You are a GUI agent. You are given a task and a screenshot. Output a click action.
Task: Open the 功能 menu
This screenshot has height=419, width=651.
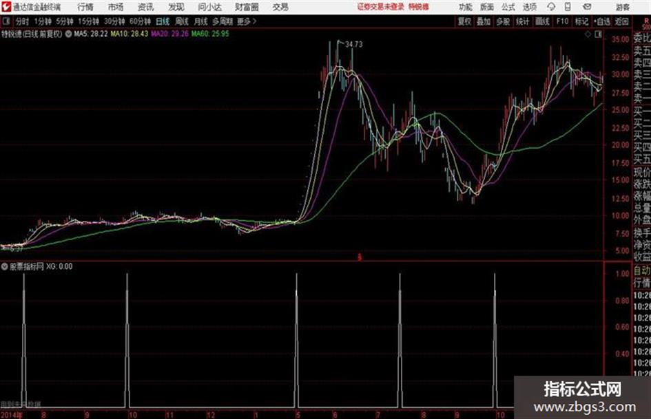[x=466, y=7]
